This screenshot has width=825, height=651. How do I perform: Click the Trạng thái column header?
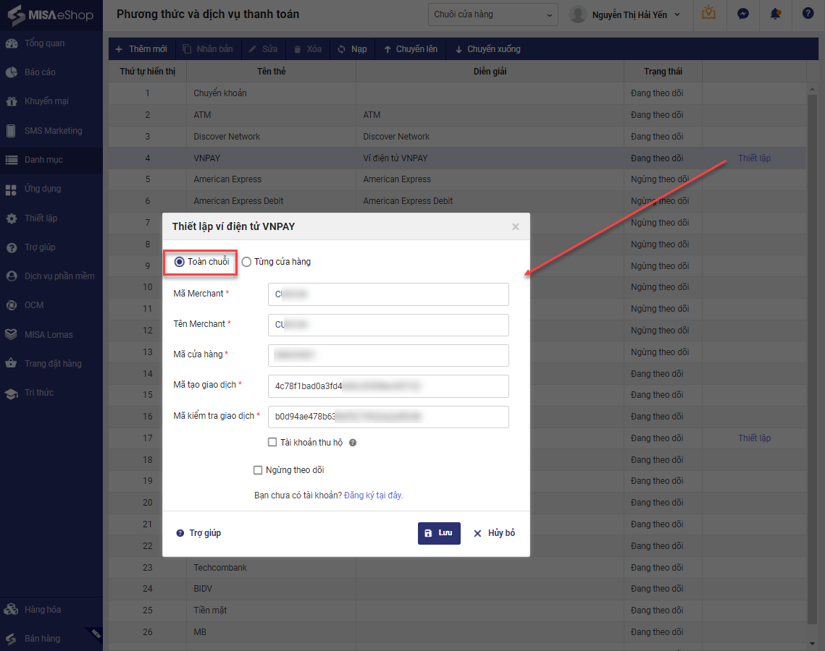click(x=663, y=72)
